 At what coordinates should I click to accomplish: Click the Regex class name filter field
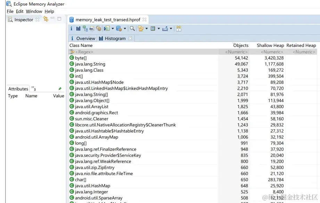coord(143,52)
